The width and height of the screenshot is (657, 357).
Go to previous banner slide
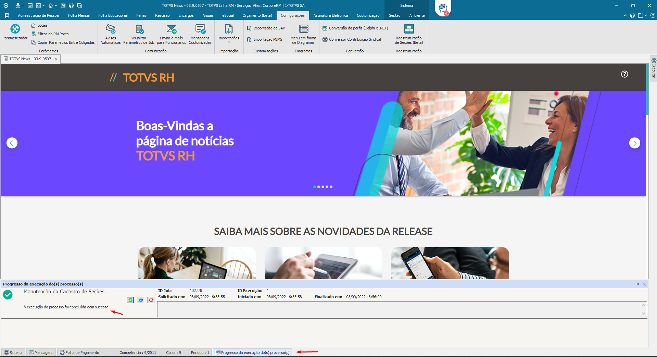click(x=12, y=143)
